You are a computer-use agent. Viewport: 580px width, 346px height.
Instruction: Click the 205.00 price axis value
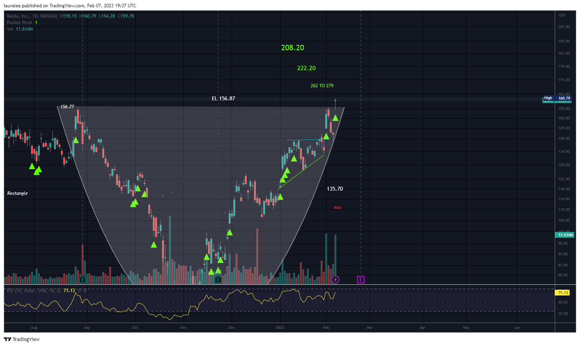point(564,27)
